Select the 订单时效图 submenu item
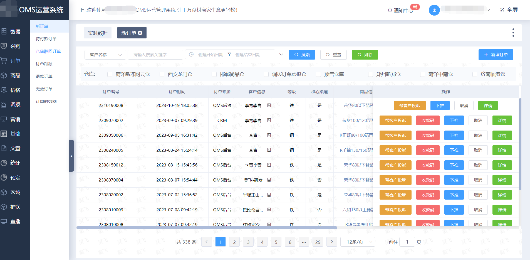The image size is (530, 260). [50, 101]
